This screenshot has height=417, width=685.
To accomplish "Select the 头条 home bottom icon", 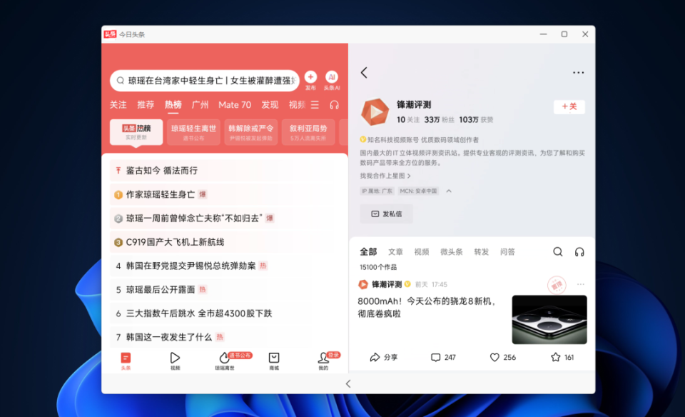I will 126,361.
